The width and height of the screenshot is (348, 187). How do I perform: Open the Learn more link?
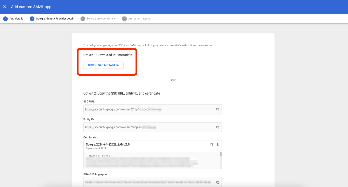[x=204, y=45]
